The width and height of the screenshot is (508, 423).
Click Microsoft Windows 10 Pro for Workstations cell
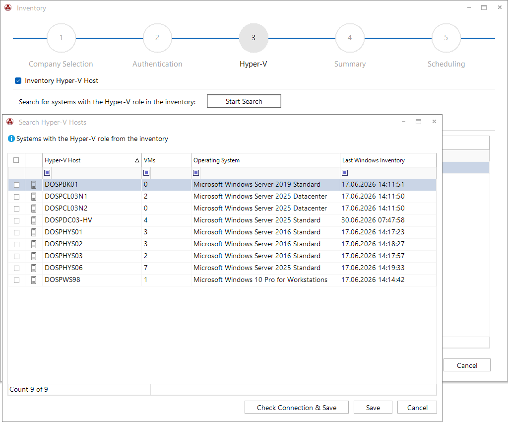(265, 280)
